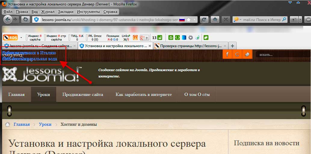Click the green puzzle piece icon
The width and height of the screenshot is (311, 154).
206,38
